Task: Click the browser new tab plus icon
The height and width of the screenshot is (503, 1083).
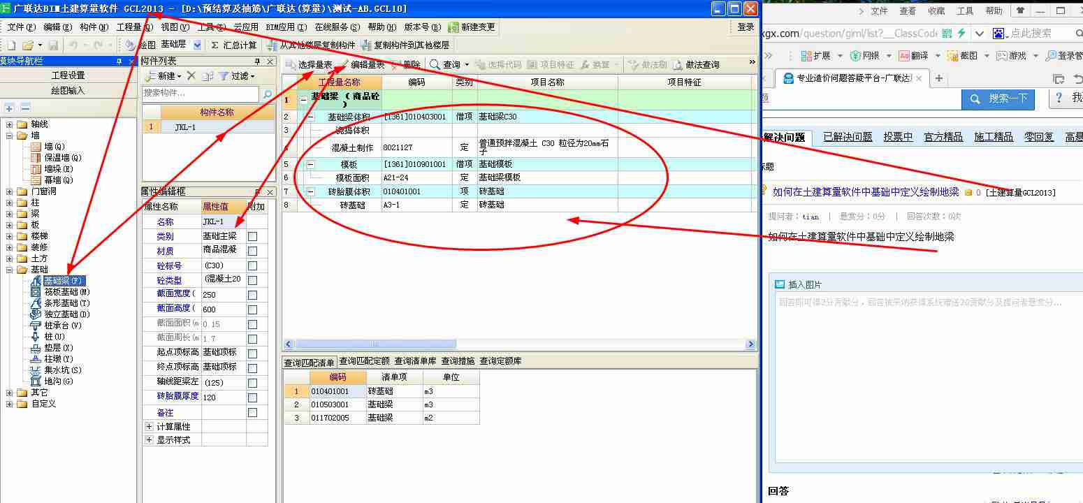Action: pos(939,78)
